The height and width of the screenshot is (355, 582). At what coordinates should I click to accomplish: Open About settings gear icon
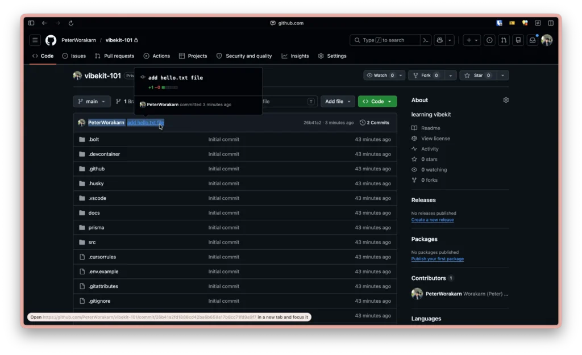(x=506, y=100)
